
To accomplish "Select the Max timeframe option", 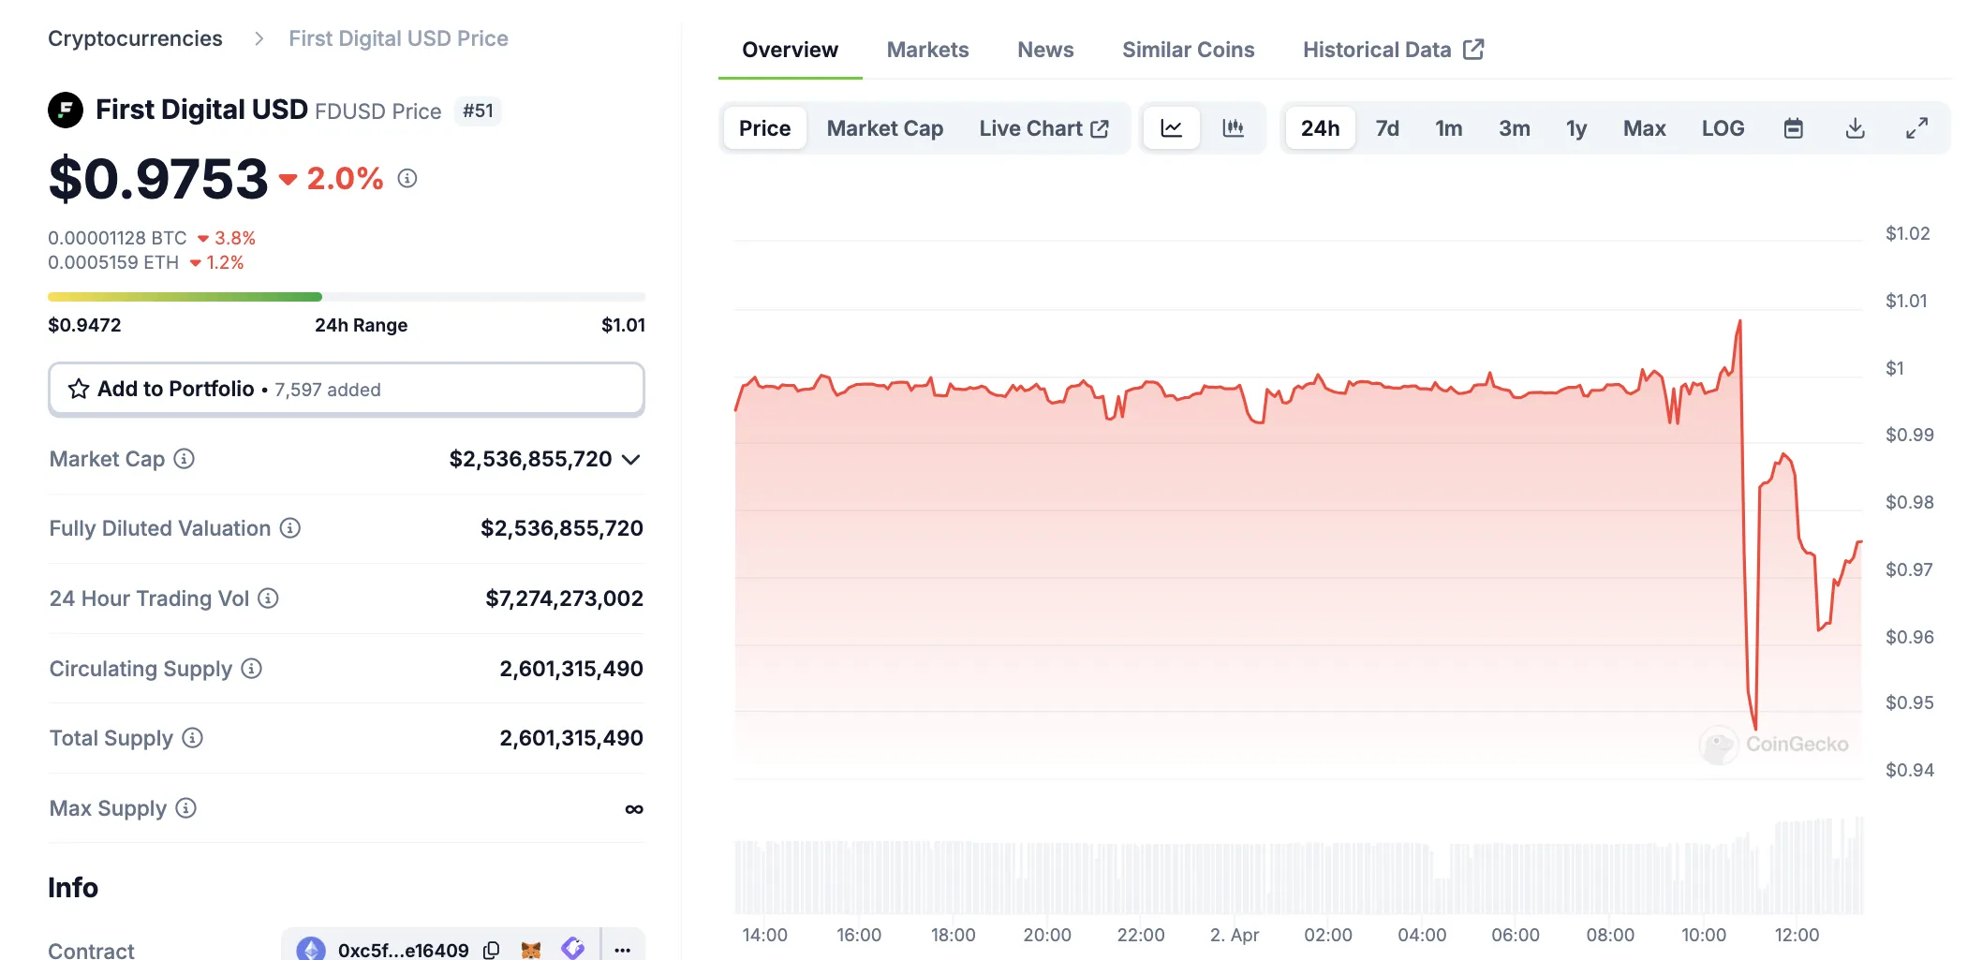I will [x=1644, y=127].
